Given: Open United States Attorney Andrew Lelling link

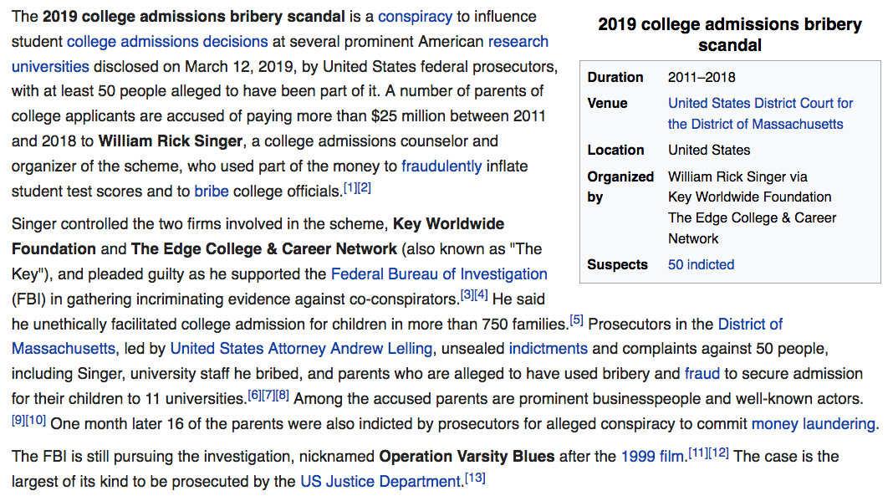Looking at the screenshot, I should (x=301, y=348).
